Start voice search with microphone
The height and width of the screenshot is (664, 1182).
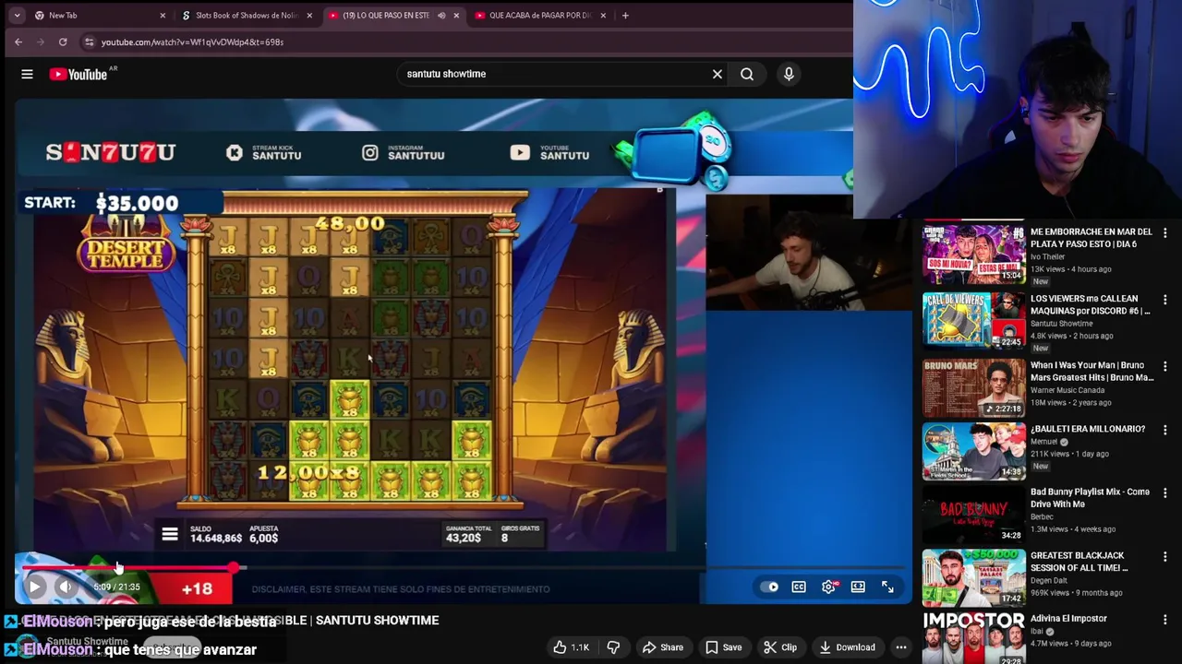tap(789, 74)
